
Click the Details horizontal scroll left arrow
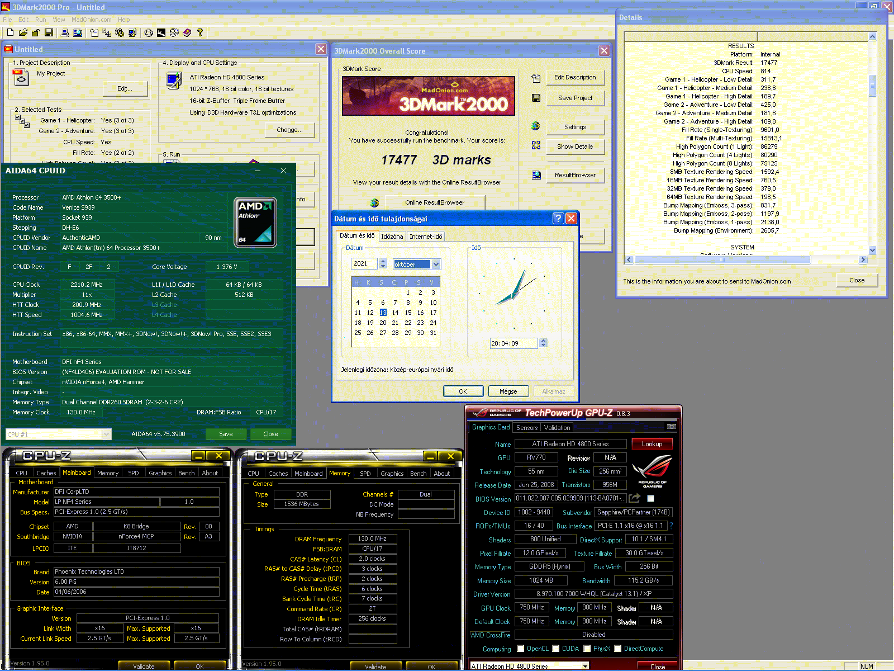click(629, 260)
